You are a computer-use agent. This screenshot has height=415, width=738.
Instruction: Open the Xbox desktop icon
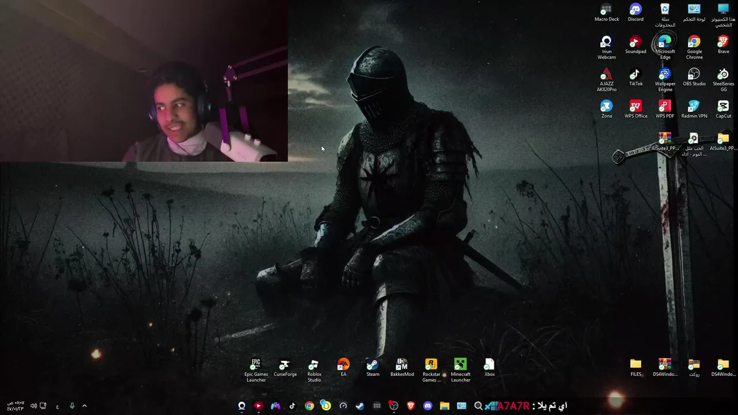point(490,368)
